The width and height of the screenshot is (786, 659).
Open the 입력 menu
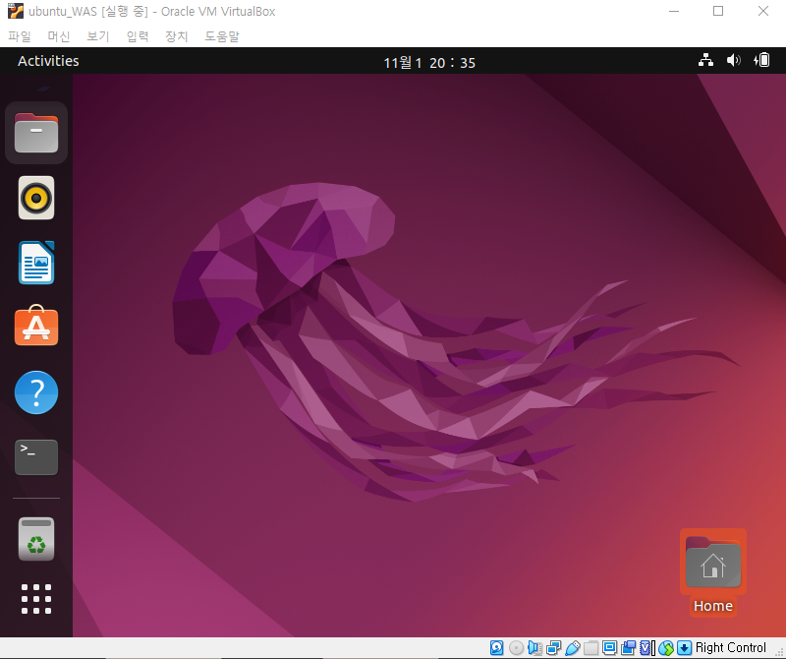click(x=138, y=36)
